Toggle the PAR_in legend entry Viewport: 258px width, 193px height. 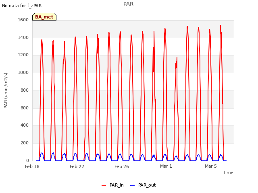point(112,185)
